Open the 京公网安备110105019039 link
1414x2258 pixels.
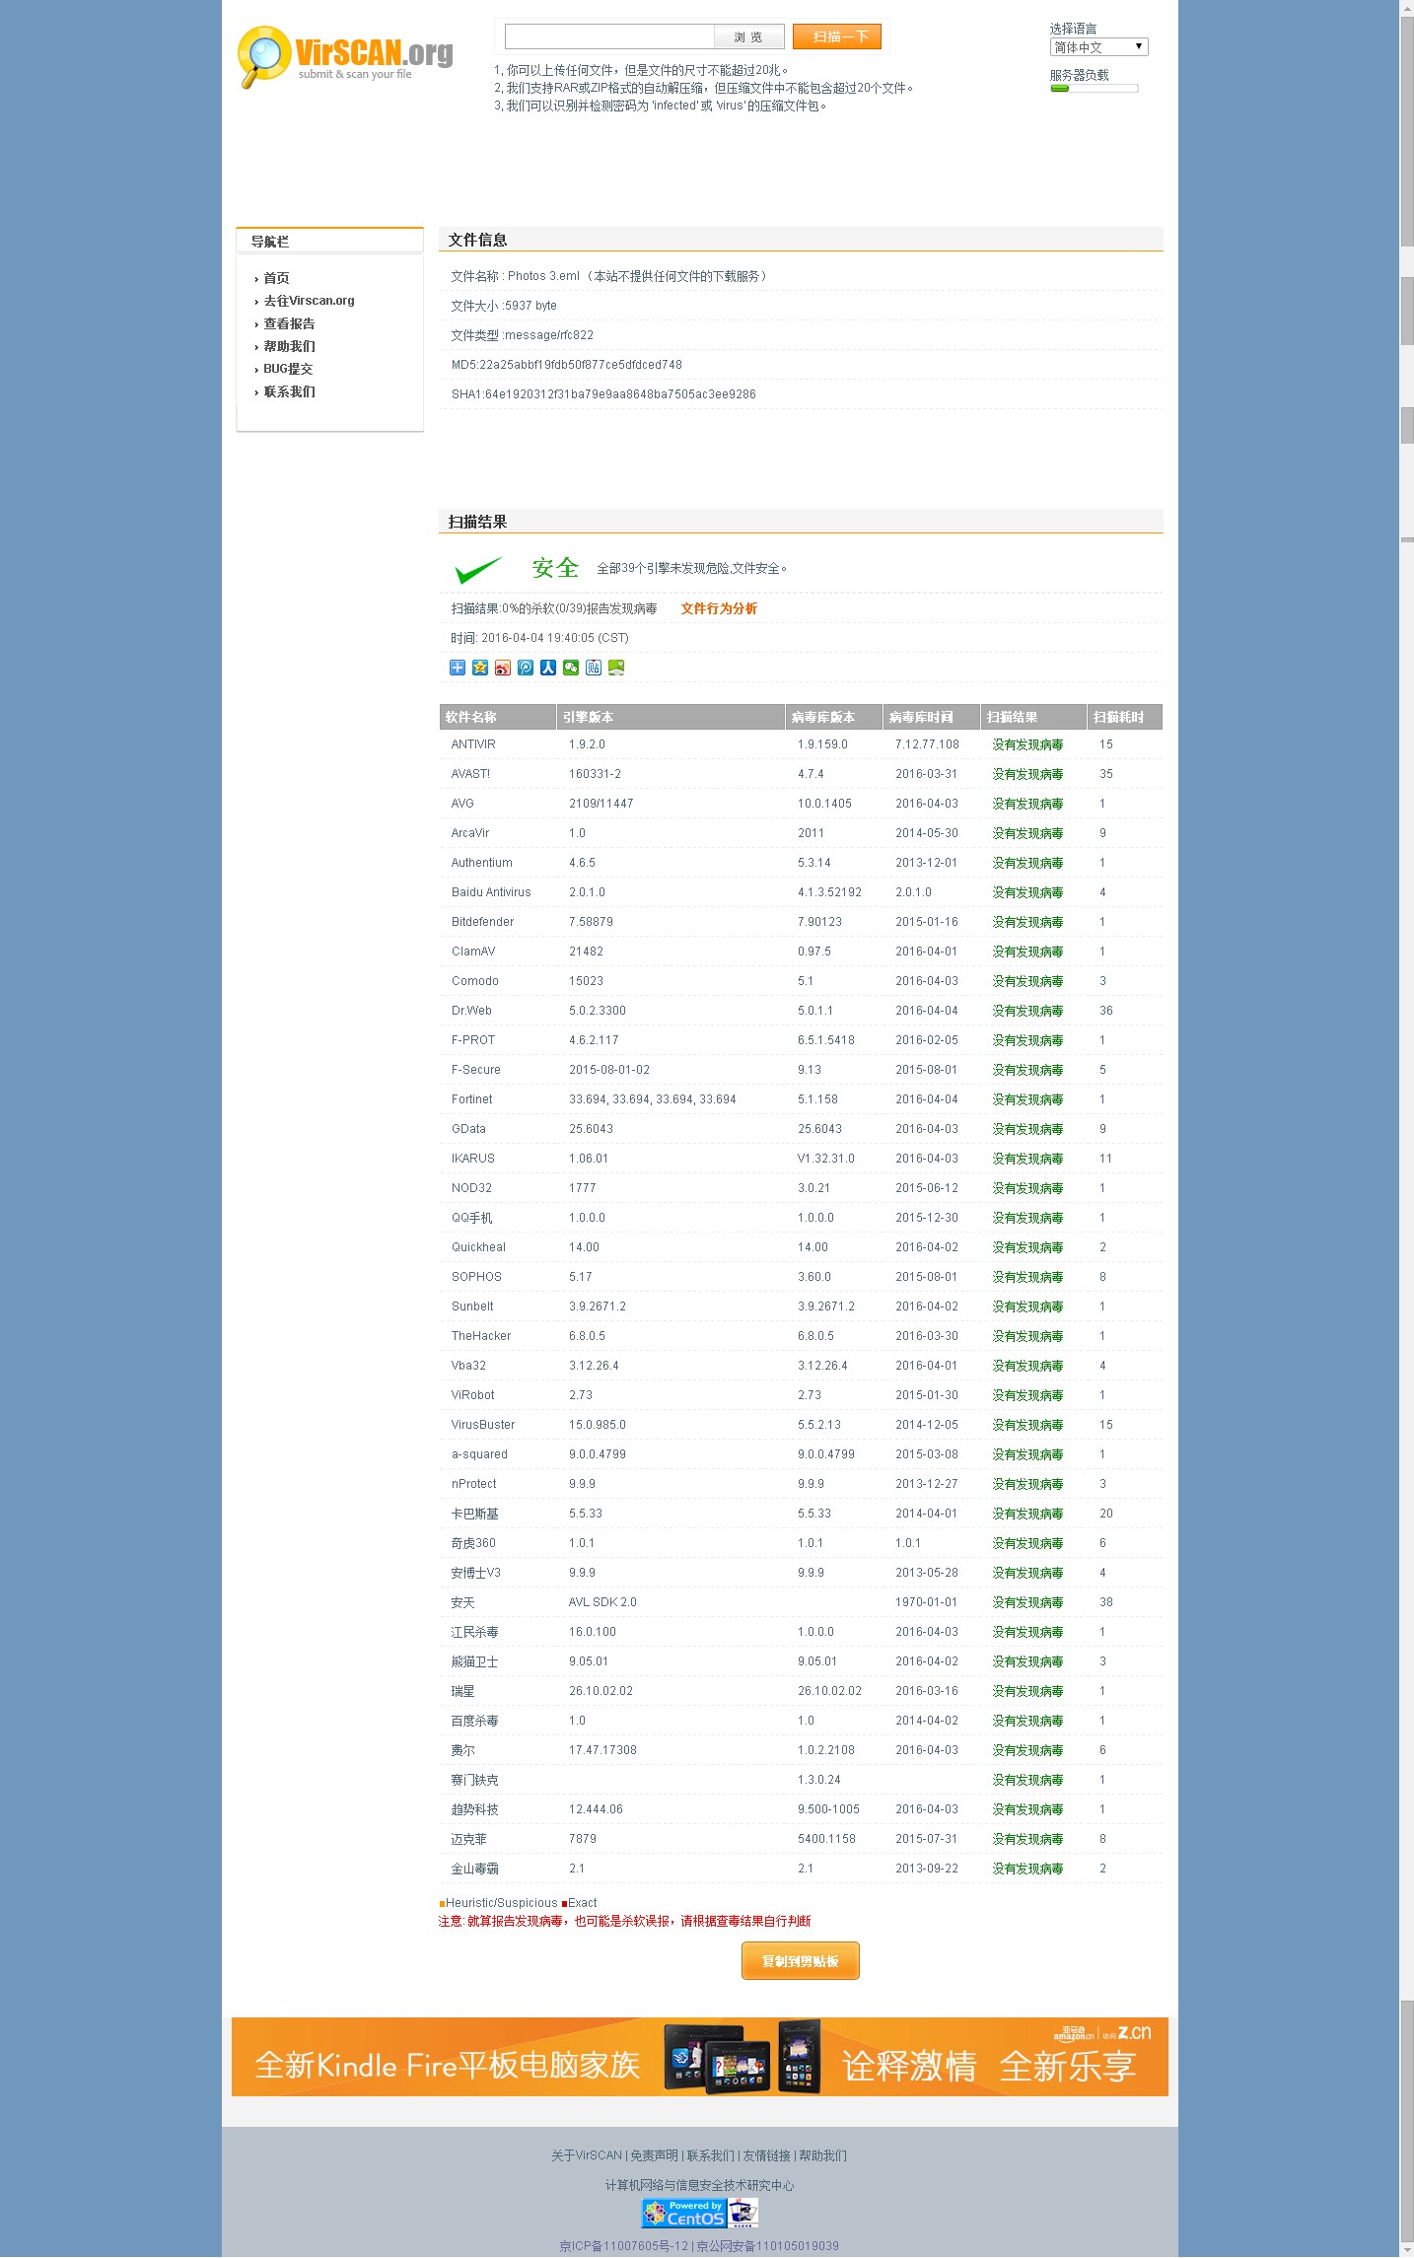click(x=768, y=2246)
